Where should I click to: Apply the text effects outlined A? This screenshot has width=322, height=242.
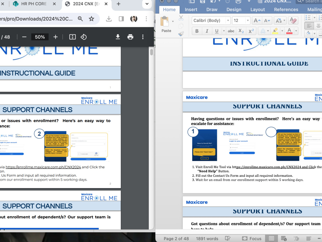263,31
